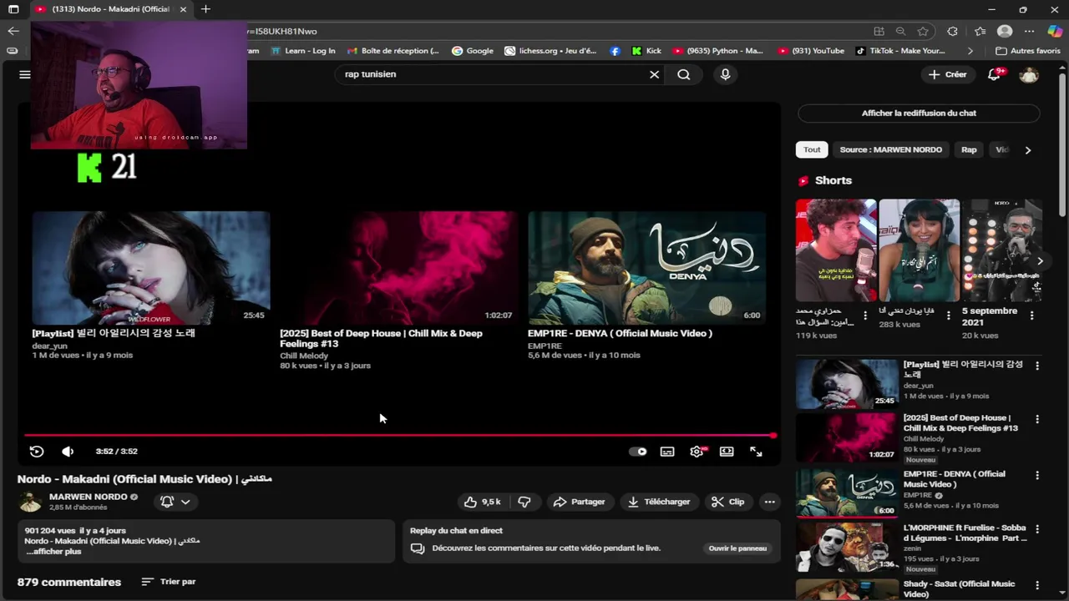Click Ouvrir le panneau for chat replay
Screen dimensions: 1069x601
coord(737,548)
